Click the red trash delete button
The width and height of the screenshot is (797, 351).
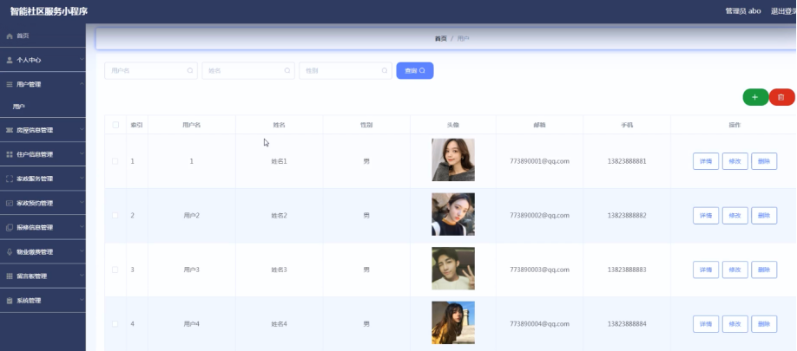click(x=781, y=97)
